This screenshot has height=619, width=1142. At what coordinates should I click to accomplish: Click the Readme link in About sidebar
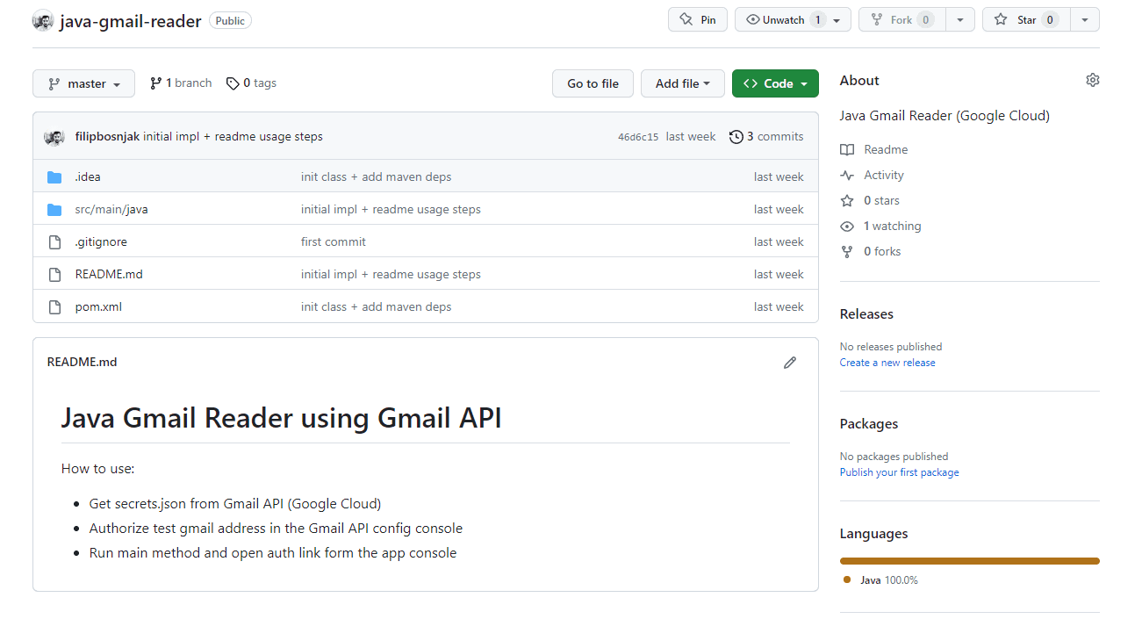coord(886,149)
